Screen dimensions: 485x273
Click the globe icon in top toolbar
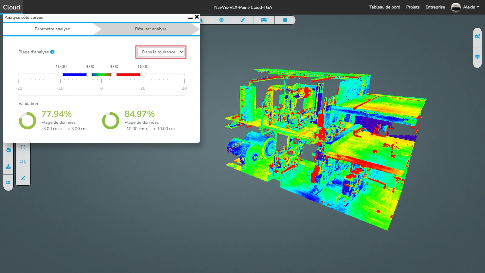221,20
